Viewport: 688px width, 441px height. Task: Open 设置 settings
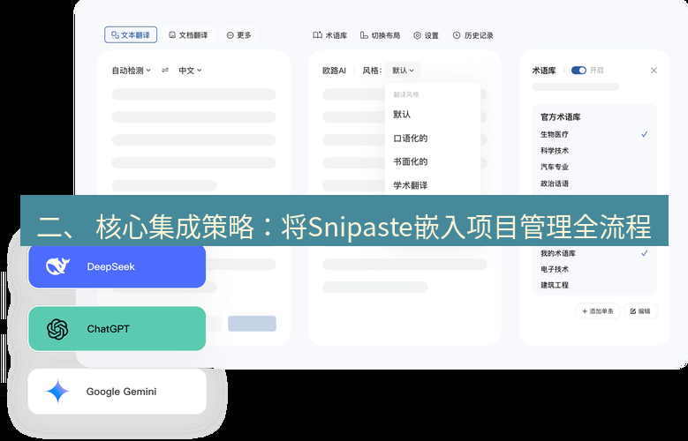click(426, 35)
